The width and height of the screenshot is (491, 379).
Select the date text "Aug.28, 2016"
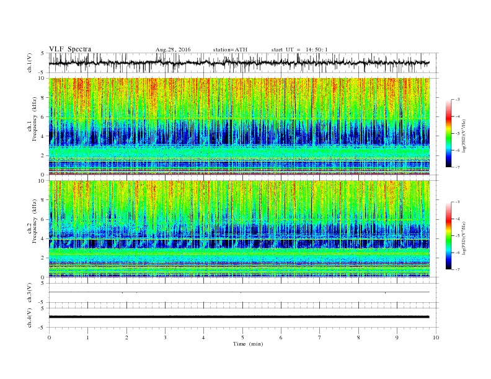(173, 50)
